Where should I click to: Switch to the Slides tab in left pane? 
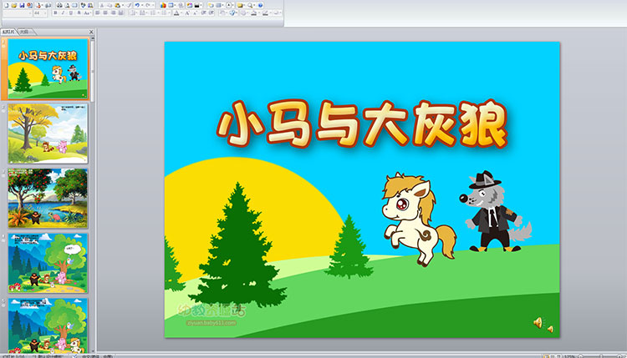point(8,32)
